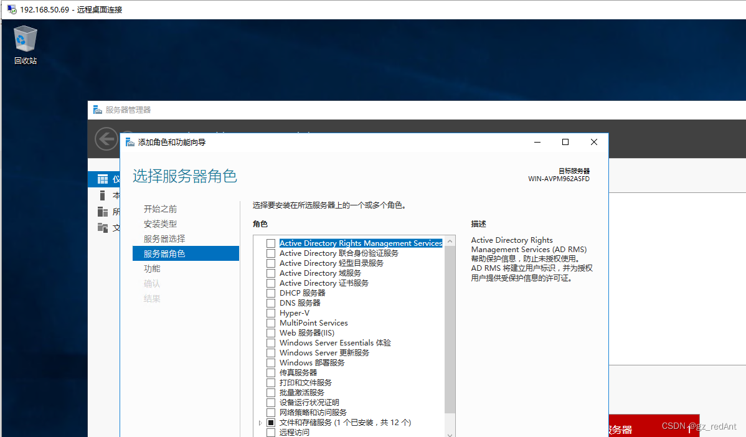Check the 传真服务器 checkbox
The width and height of the screenshot is (746, 437).
coord(271,373)
